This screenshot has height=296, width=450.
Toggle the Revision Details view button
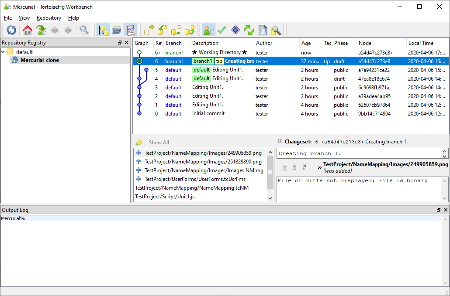pos(208,30)
